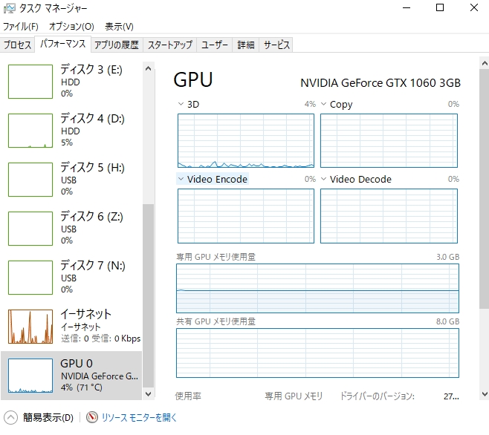Click the 3.0 GB memory limit value
Image resolution: width=489 pixels, height=435 pixels.
click(x=447, y=257)
